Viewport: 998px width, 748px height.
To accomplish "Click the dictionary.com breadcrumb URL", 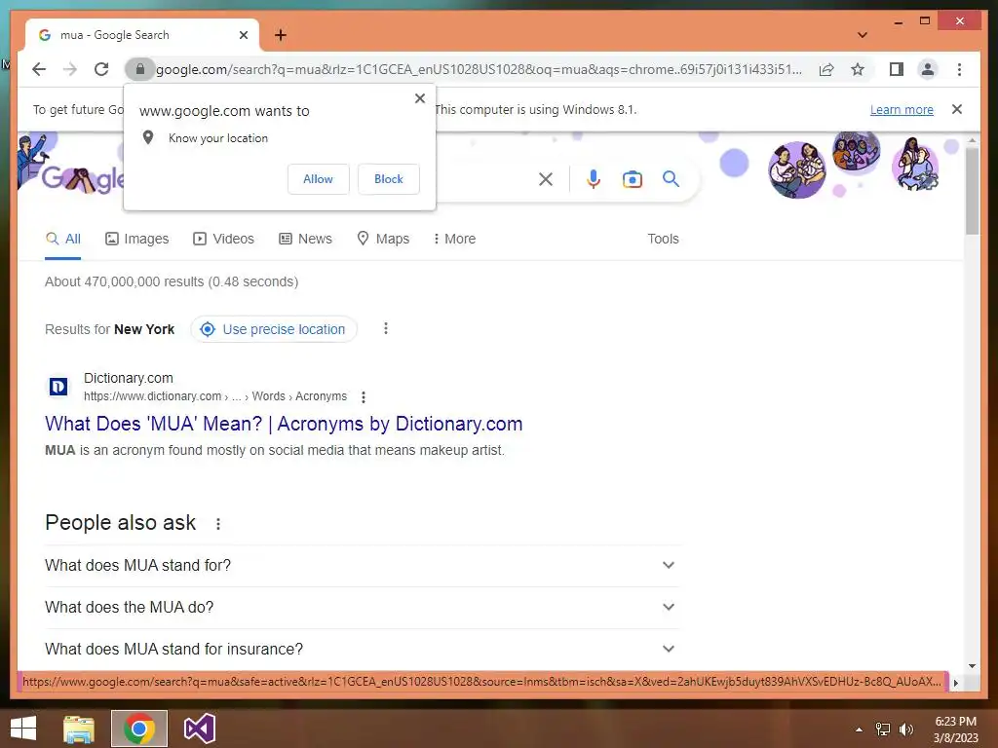I will pos(215,397).
